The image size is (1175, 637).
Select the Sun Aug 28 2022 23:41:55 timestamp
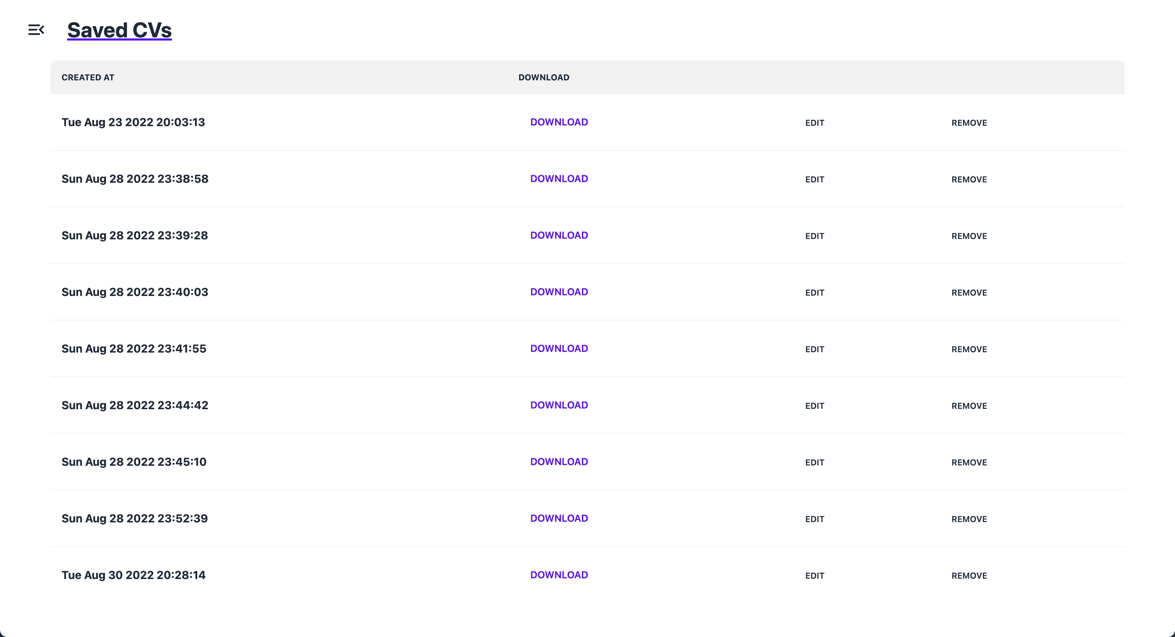coord(134,349)
